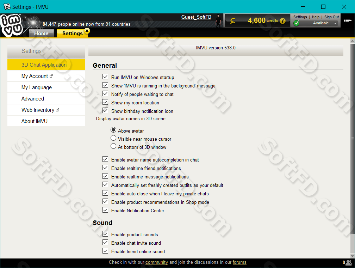Viewport: 355px width, 268px height.
Task: Click the Sign Out link
Action: click(x=331, y=17)
